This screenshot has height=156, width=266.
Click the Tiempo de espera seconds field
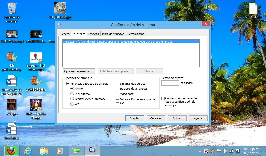click(x=170, y=83)
